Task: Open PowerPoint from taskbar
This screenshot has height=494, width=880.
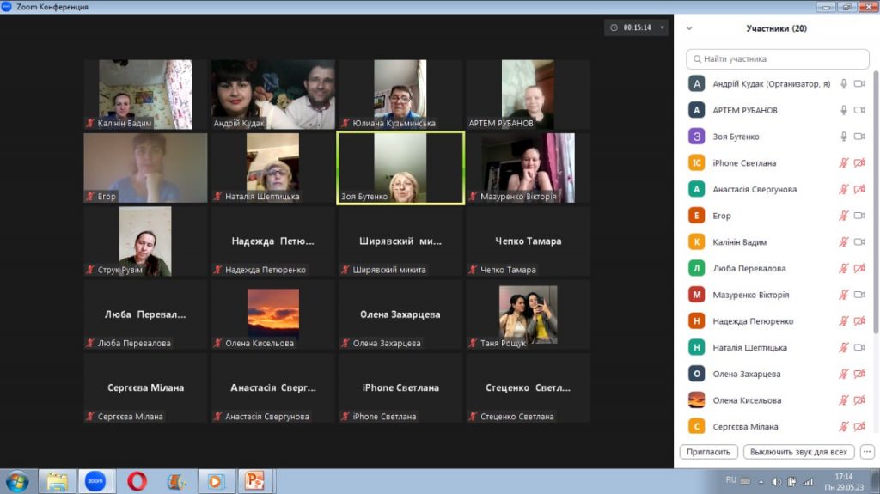Action: (254, 482)
